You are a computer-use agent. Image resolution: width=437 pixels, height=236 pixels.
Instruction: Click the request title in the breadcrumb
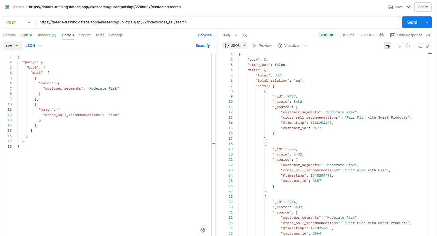point(105,7)
